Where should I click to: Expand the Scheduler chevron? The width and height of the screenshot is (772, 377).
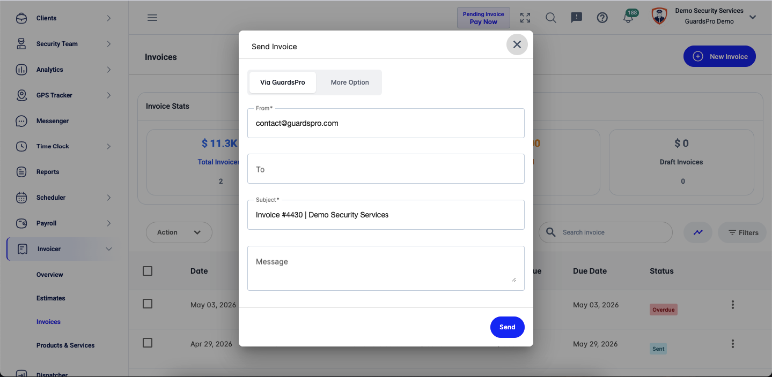pyautogui.click(x=109, y=198)
